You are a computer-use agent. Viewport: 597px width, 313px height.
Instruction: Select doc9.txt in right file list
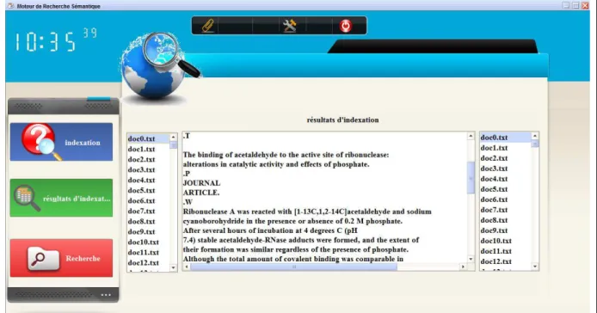505,230
